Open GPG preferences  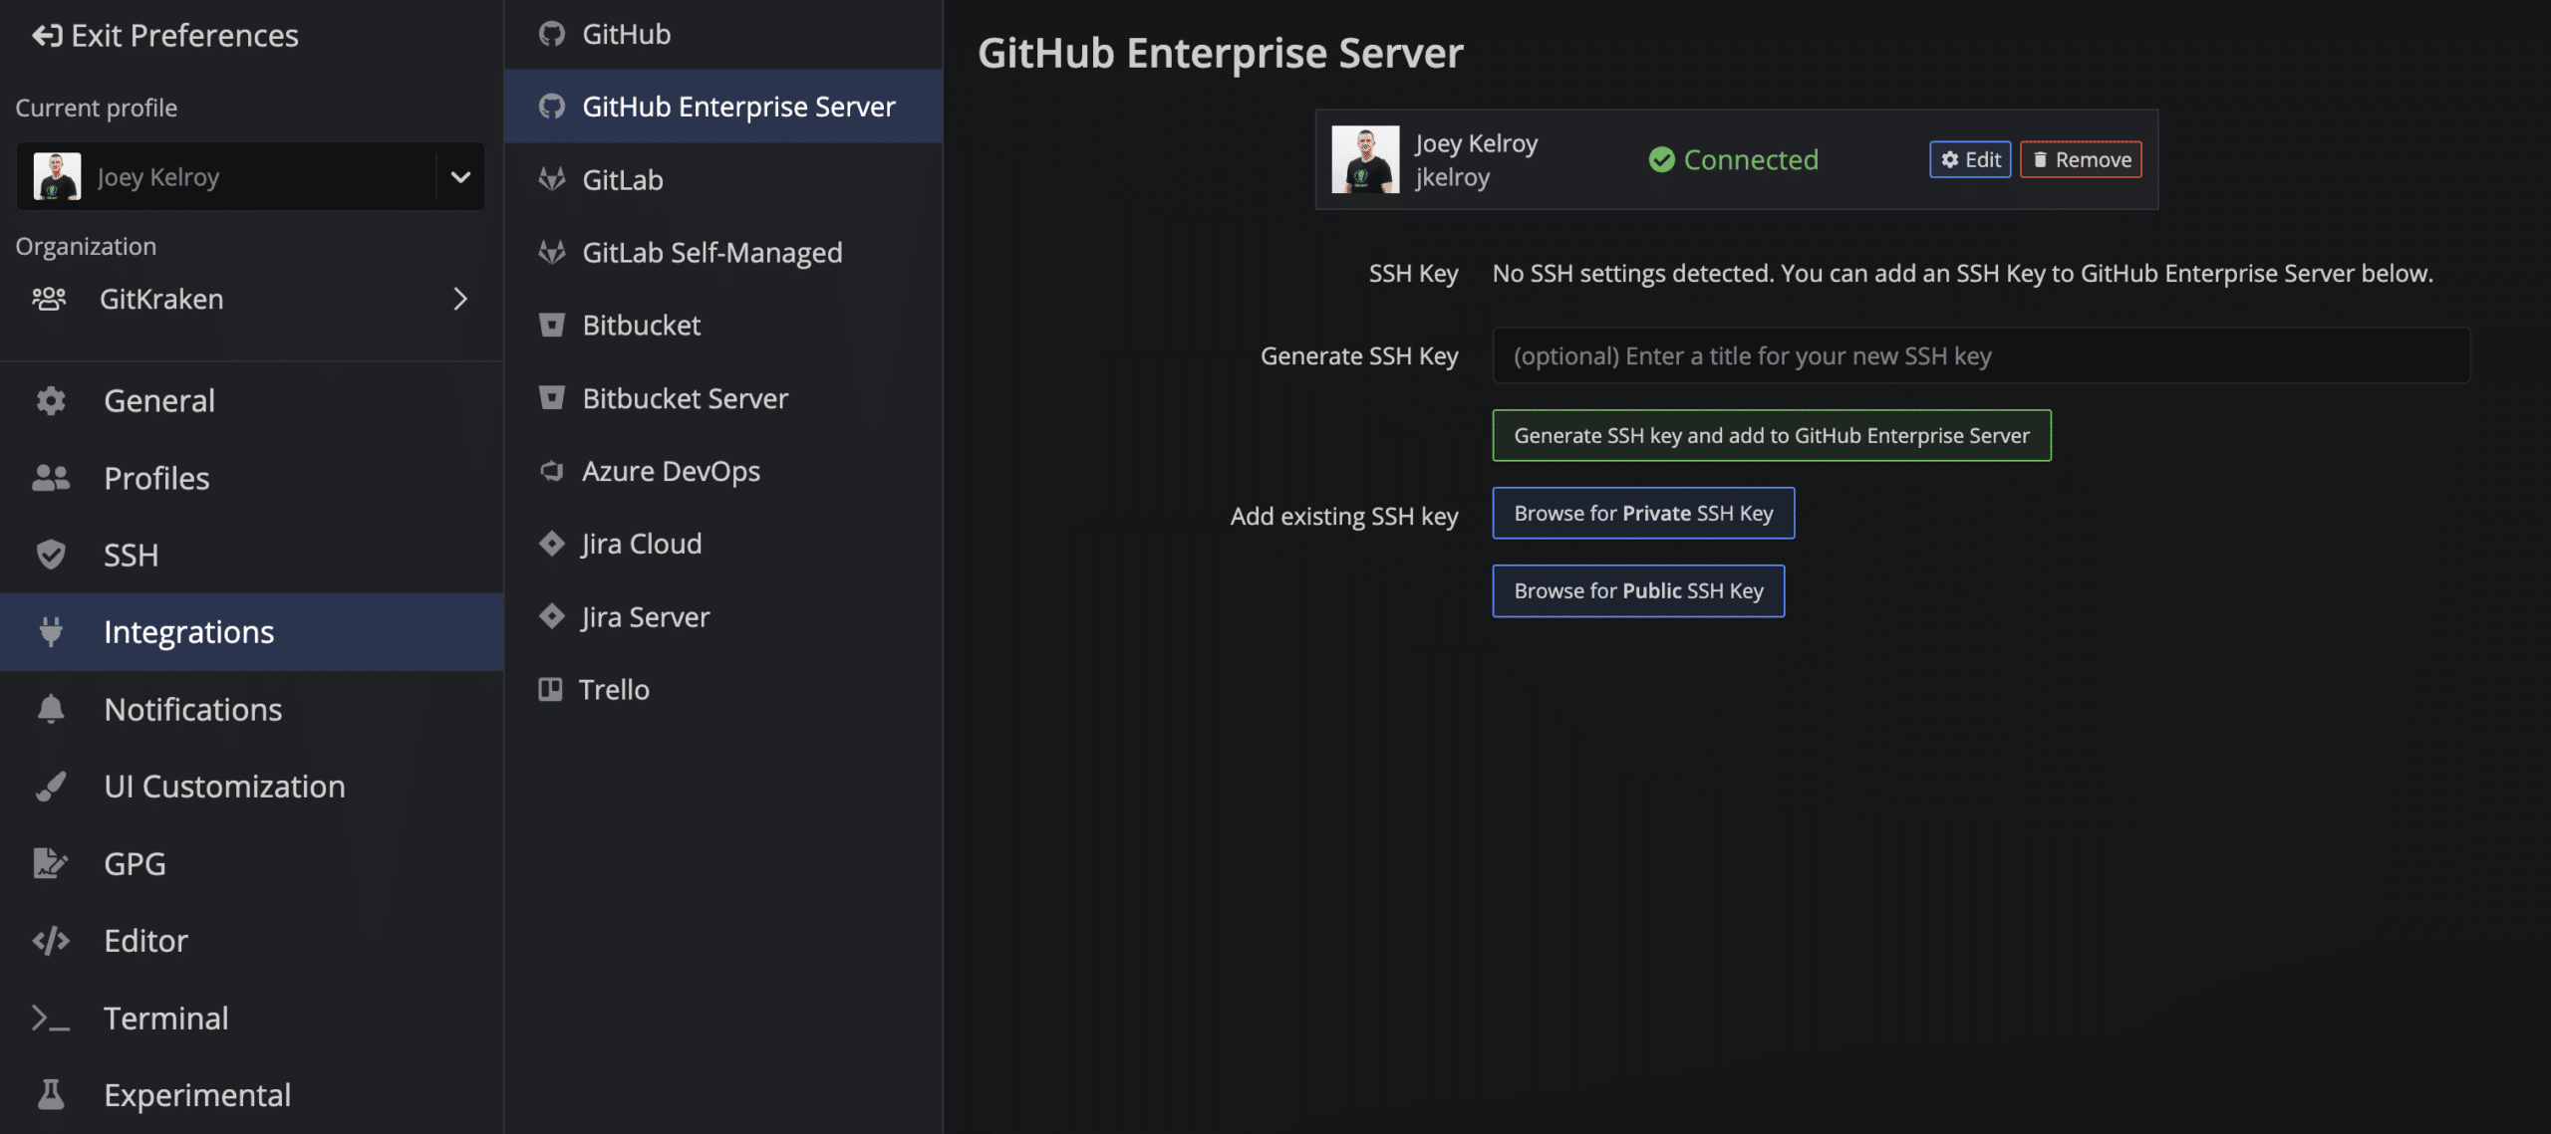251,863
